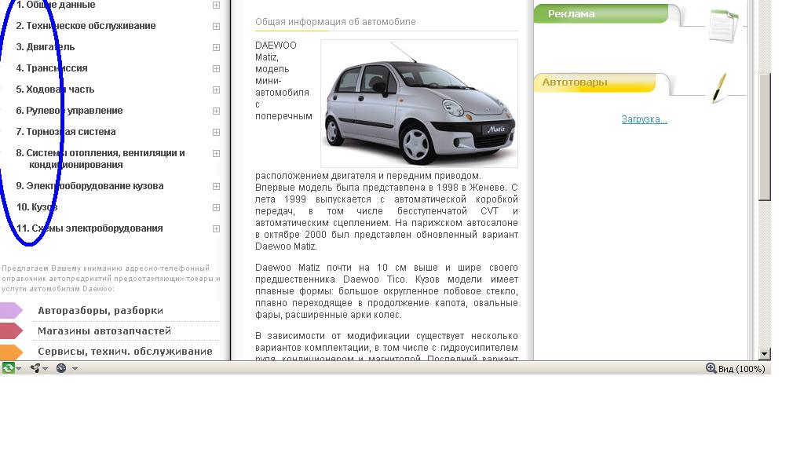Click the purple arrow beside Авторазборы, разборки
Image resolution: width=804 pixels, height=471 pixels.
tap(11, 311)
